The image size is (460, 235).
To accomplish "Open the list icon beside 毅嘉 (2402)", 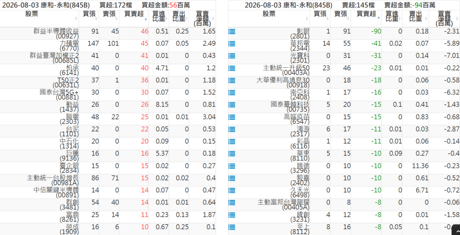I will [232, 178].
